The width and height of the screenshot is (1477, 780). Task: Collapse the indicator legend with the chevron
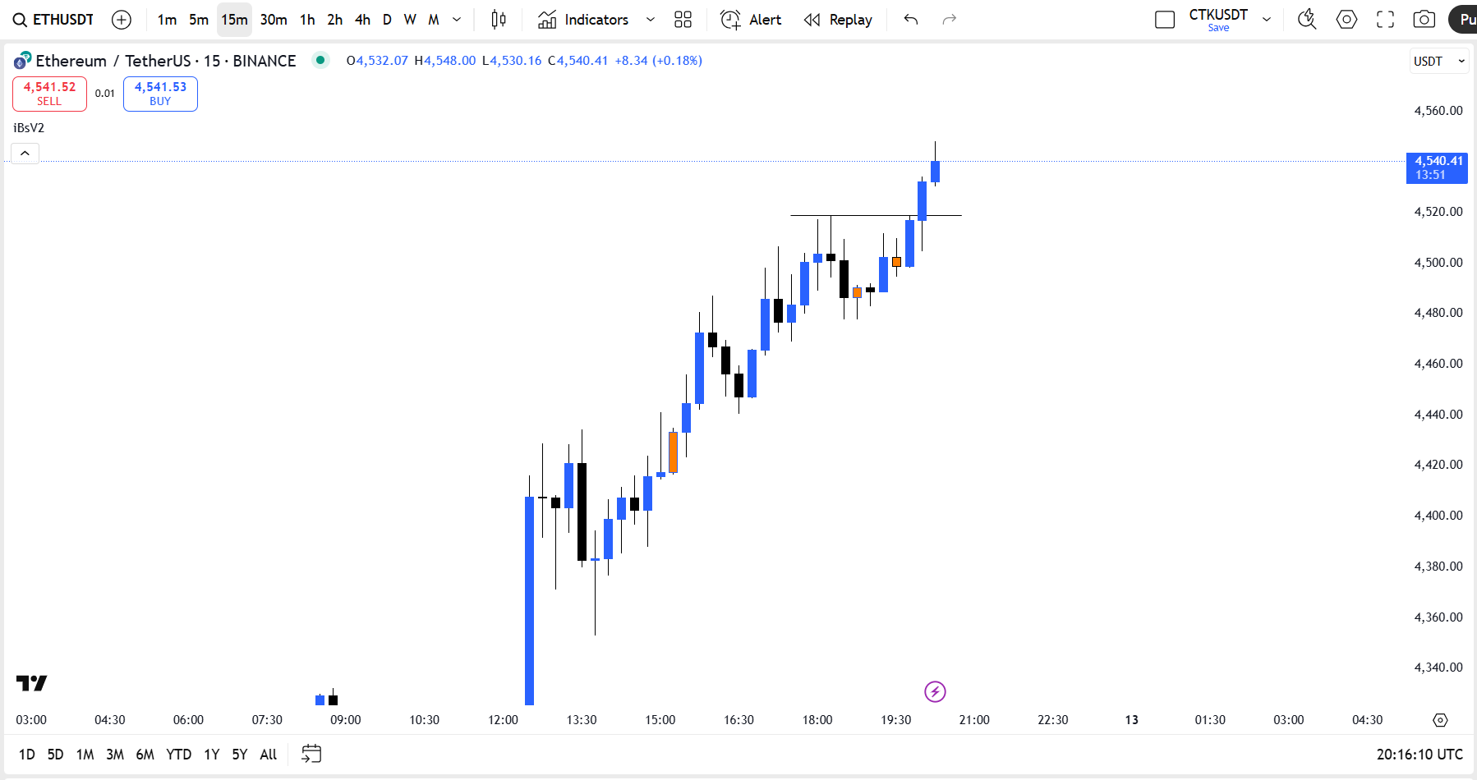[25, 154]
